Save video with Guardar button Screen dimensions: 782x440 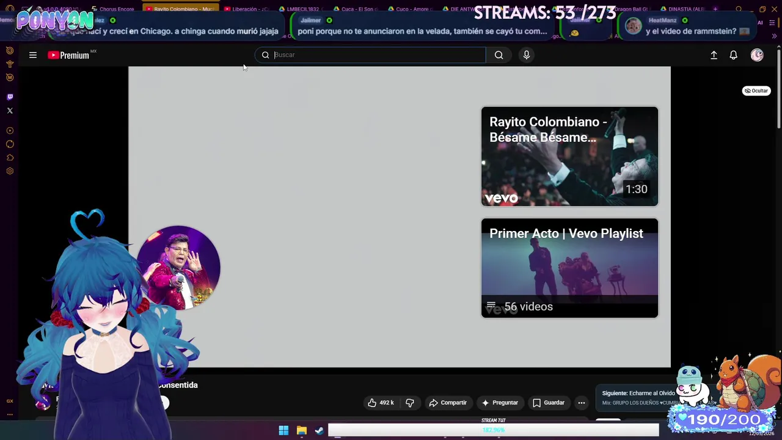[x=548, y=403]
